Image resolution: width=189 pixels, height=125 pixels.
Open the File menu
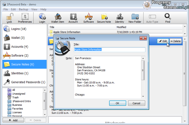(6, 9)
